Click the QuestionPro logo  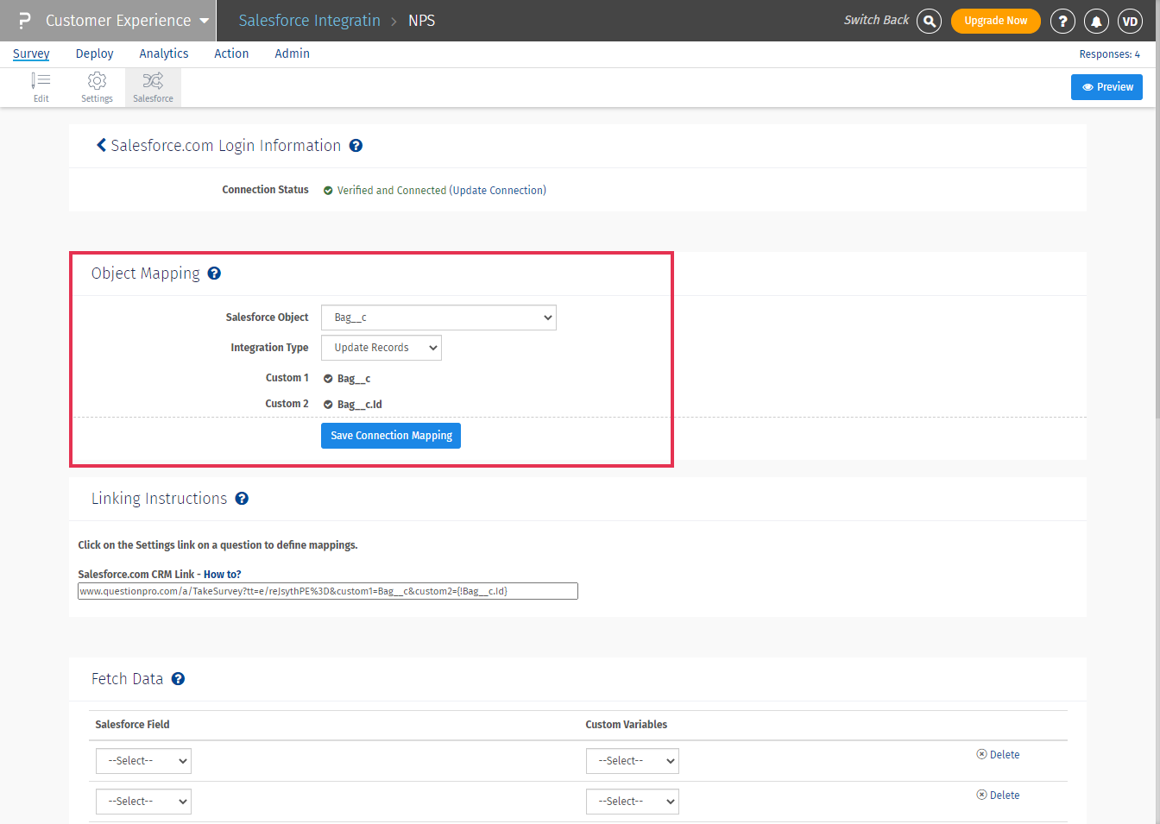[22, 19]
